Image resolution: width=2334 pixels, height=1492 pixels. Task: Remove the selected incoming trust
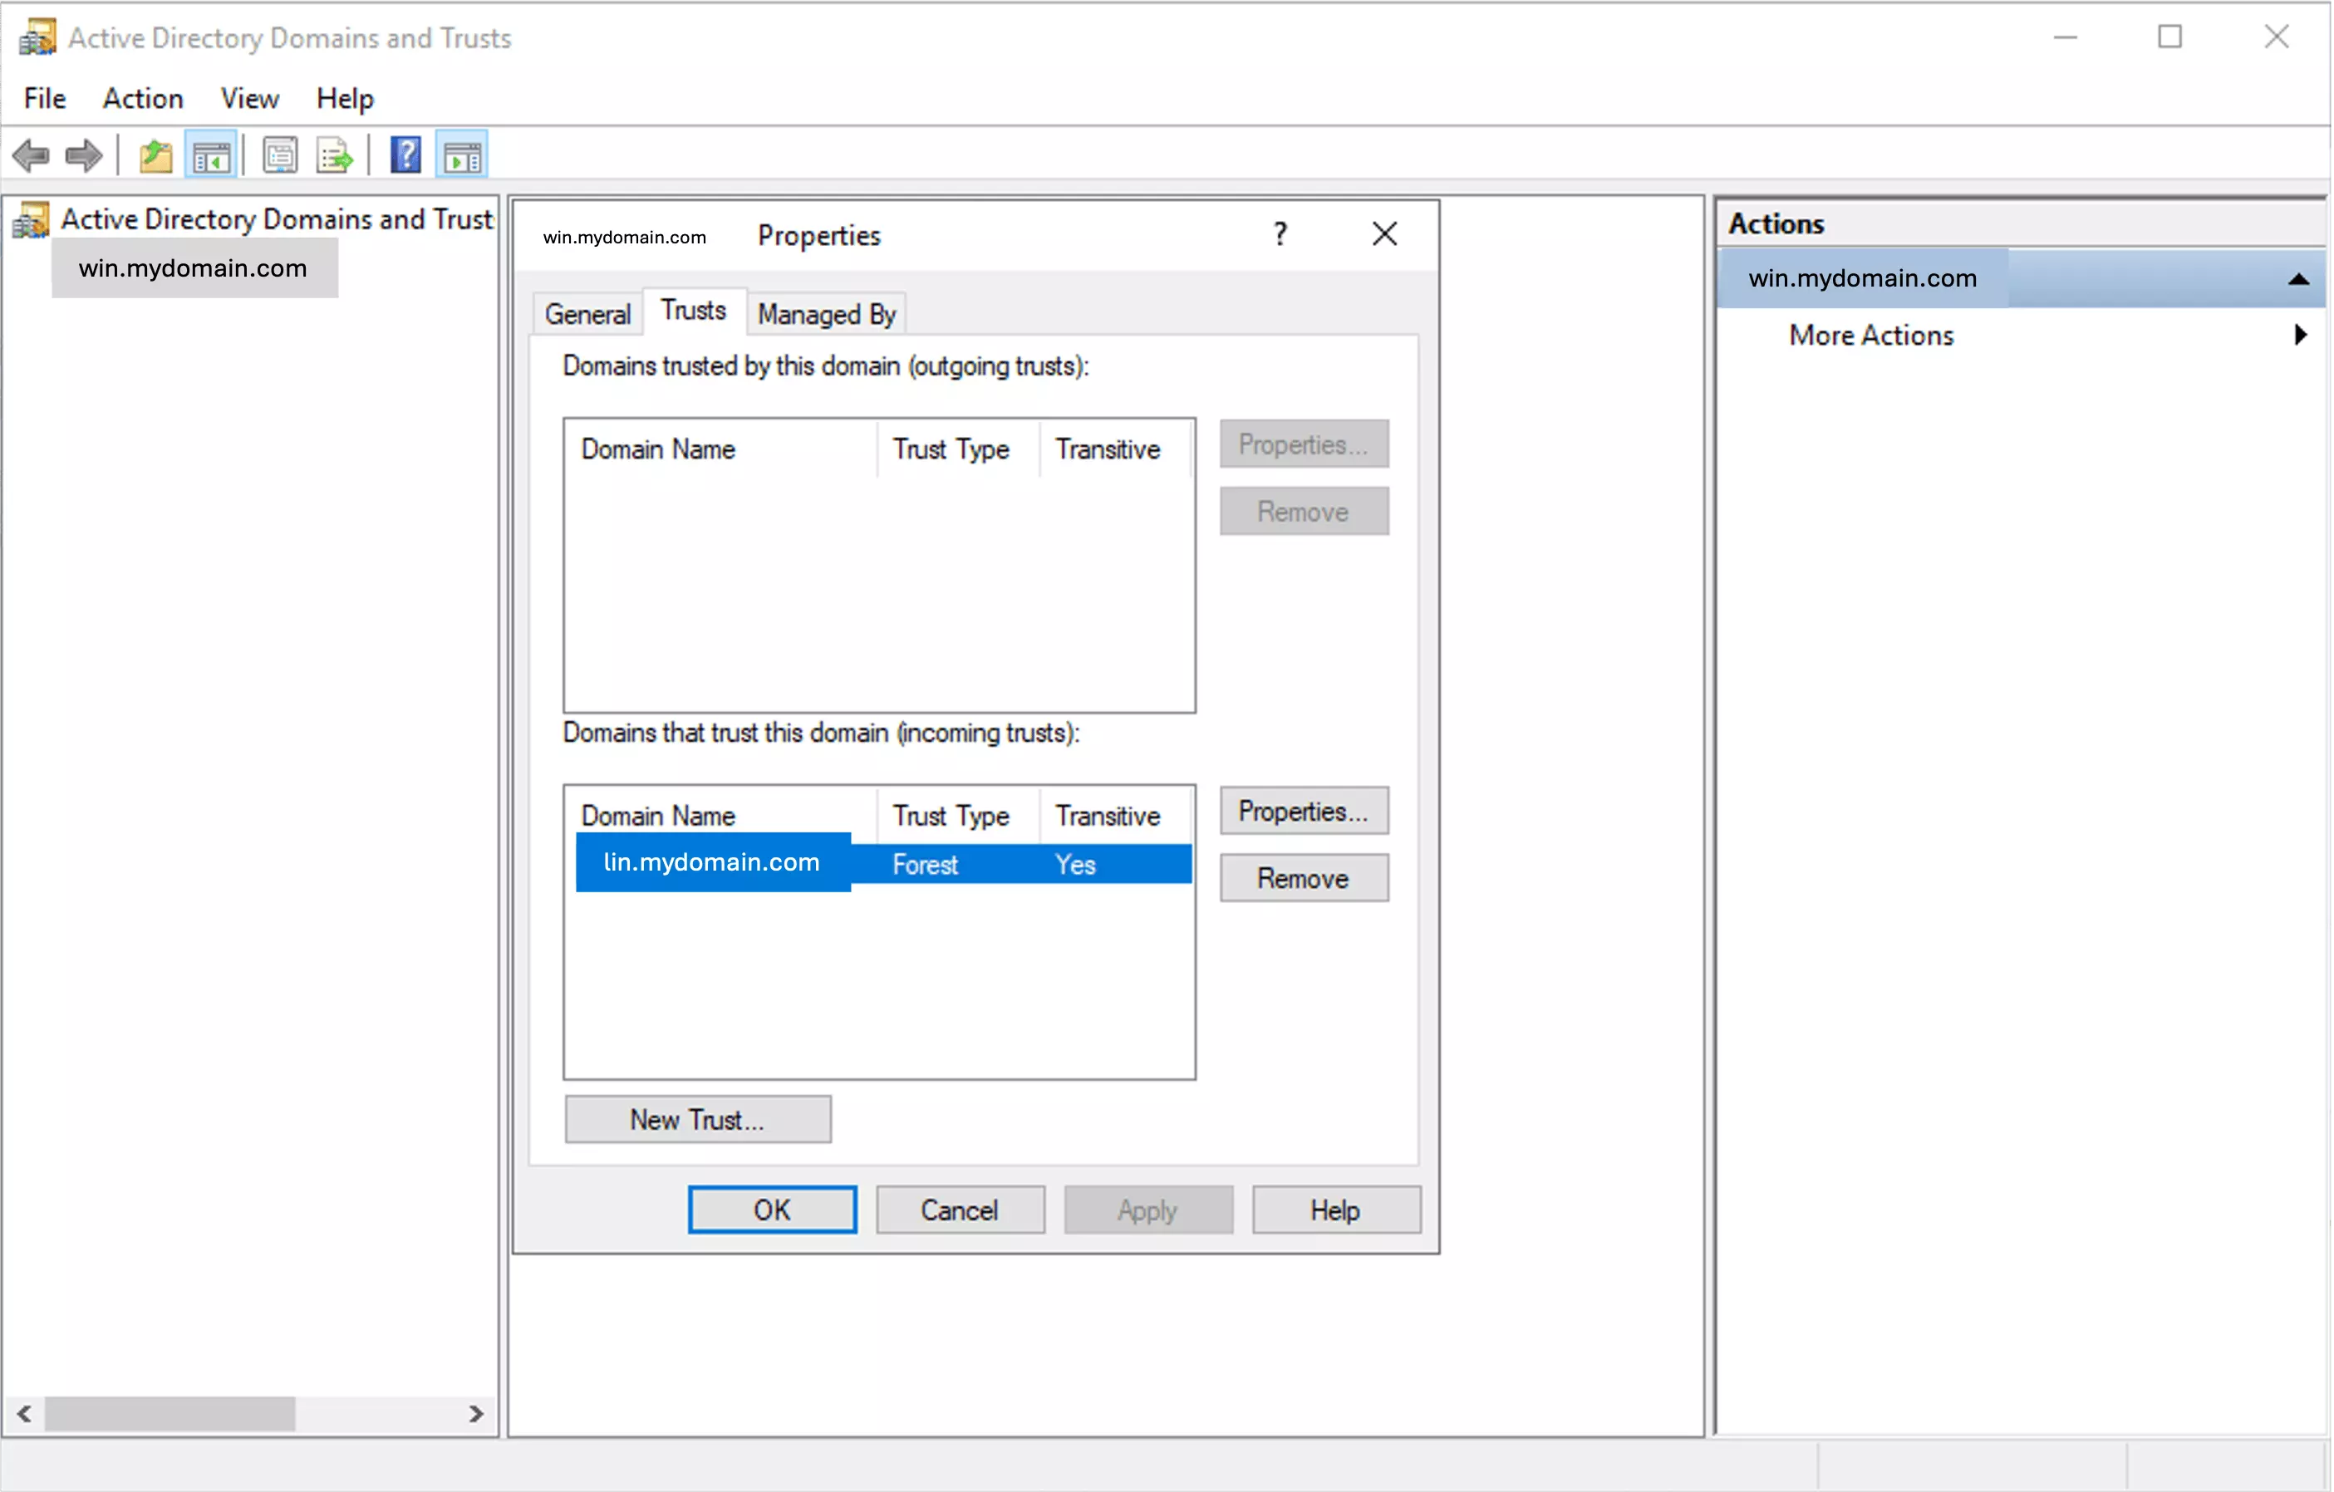1303,880
